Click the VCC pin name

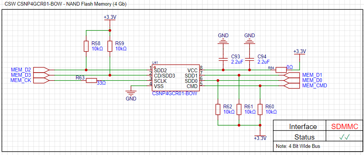192,70
